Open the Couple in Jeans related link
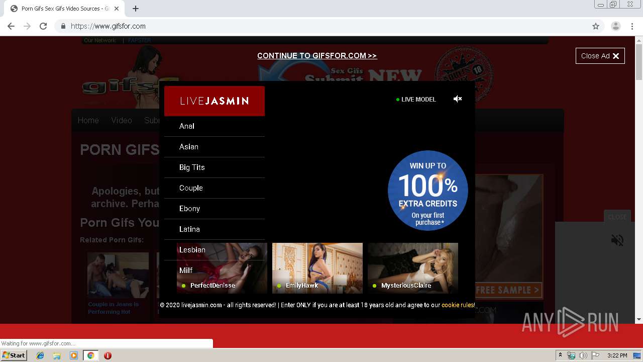643x362 pixels. (114, 308)
